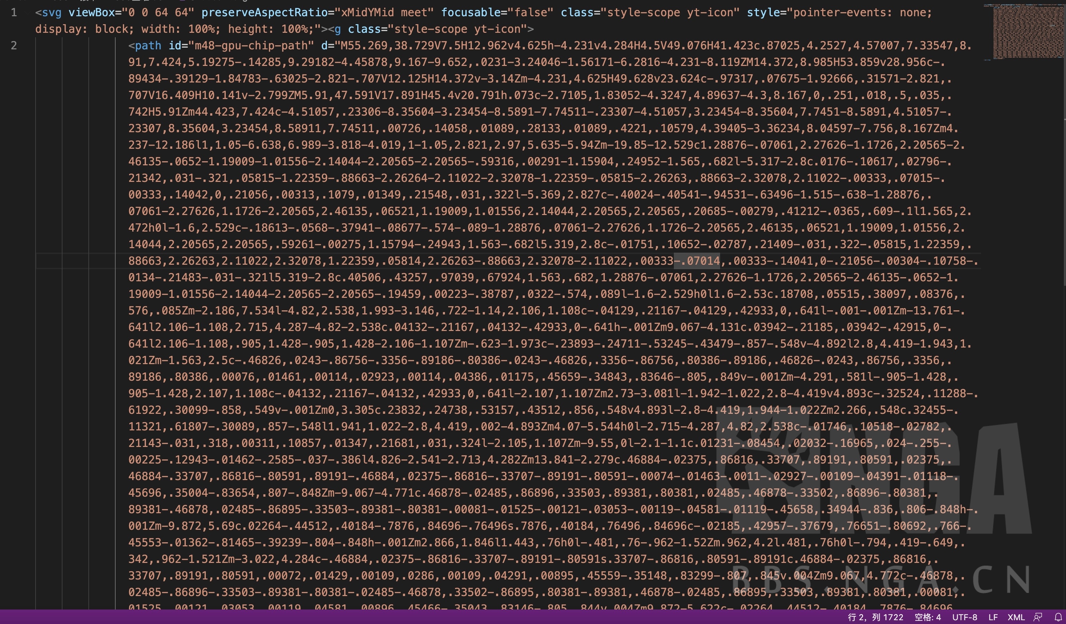The height and width of the screenshot is (624, 1066).
Task: Click the style attribute name
Action: (x=764, y=13)
